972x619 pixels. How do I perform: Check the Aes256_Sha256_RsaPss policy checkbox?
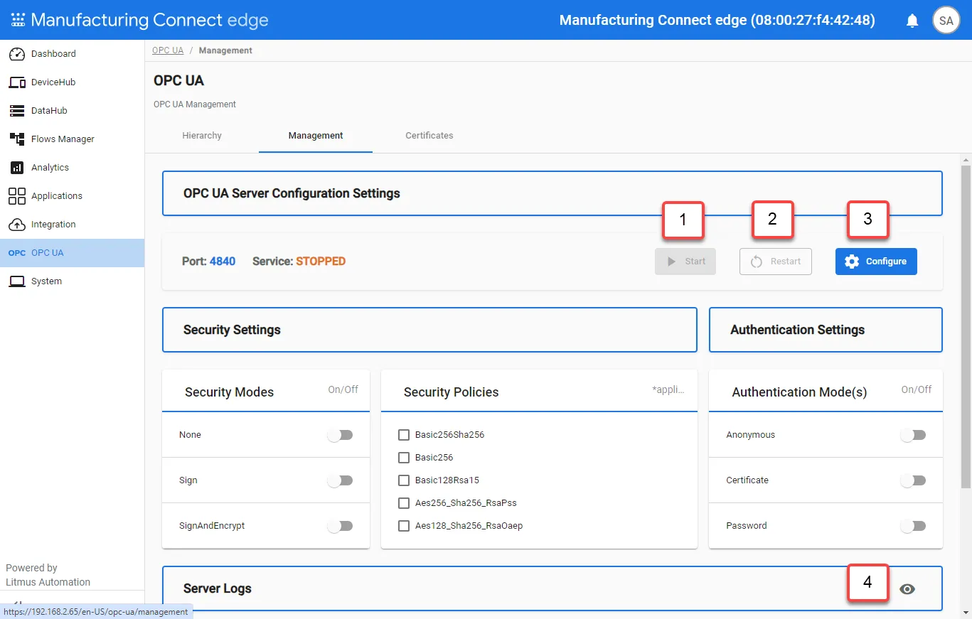404,503
